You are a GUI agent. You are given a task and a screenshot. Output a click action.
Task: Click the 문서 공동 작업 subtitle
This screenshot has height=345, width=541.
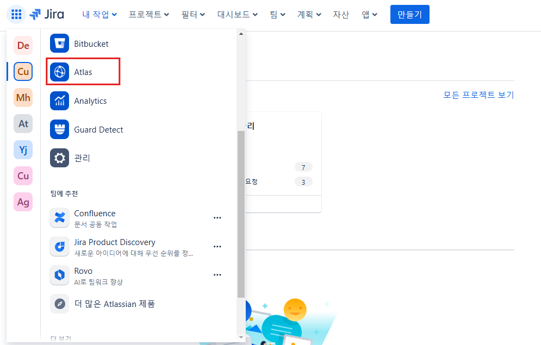click(x=96, y=224)
